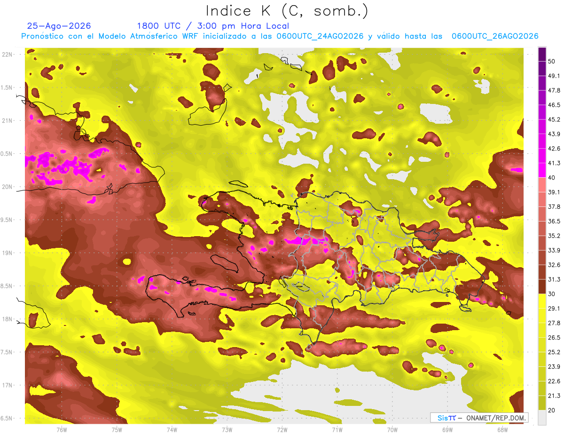Screen dimensions: 564x436
Task: Click the colorbar label "50"
Action: (x=552, y=62)
